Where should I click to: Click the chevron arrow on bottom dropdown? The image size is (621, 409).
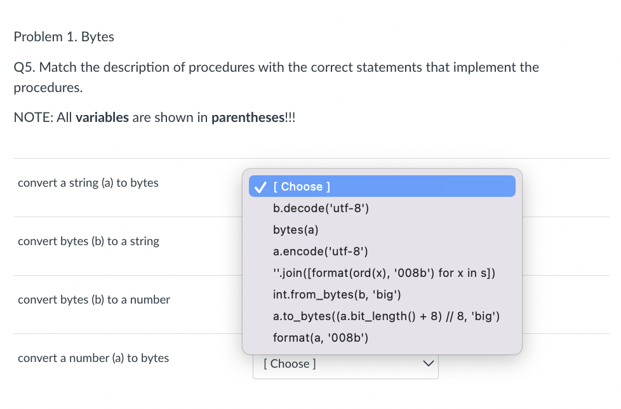[x=428, y=364]
